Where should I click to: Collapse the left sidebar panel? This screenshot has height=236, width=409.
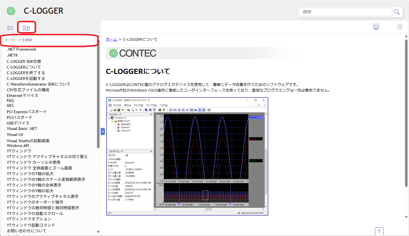click(103, 131)
